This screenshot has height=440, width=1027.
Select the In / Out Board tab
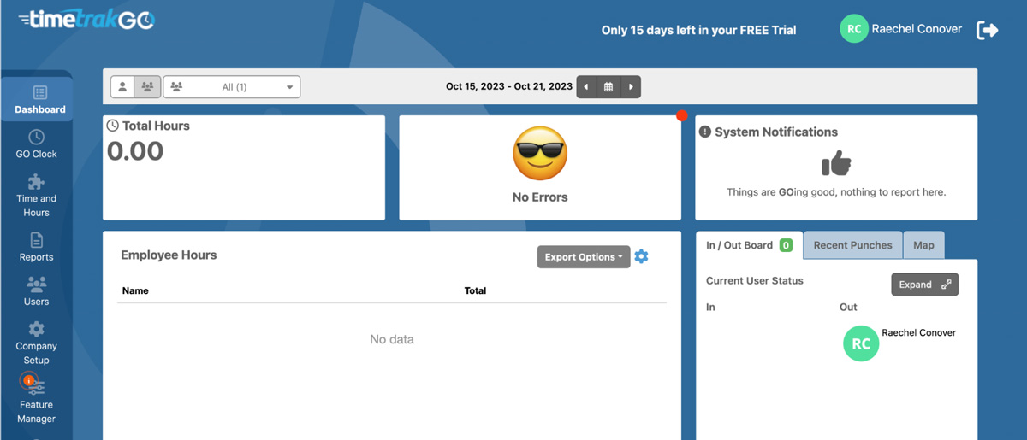tap(749, 245)
